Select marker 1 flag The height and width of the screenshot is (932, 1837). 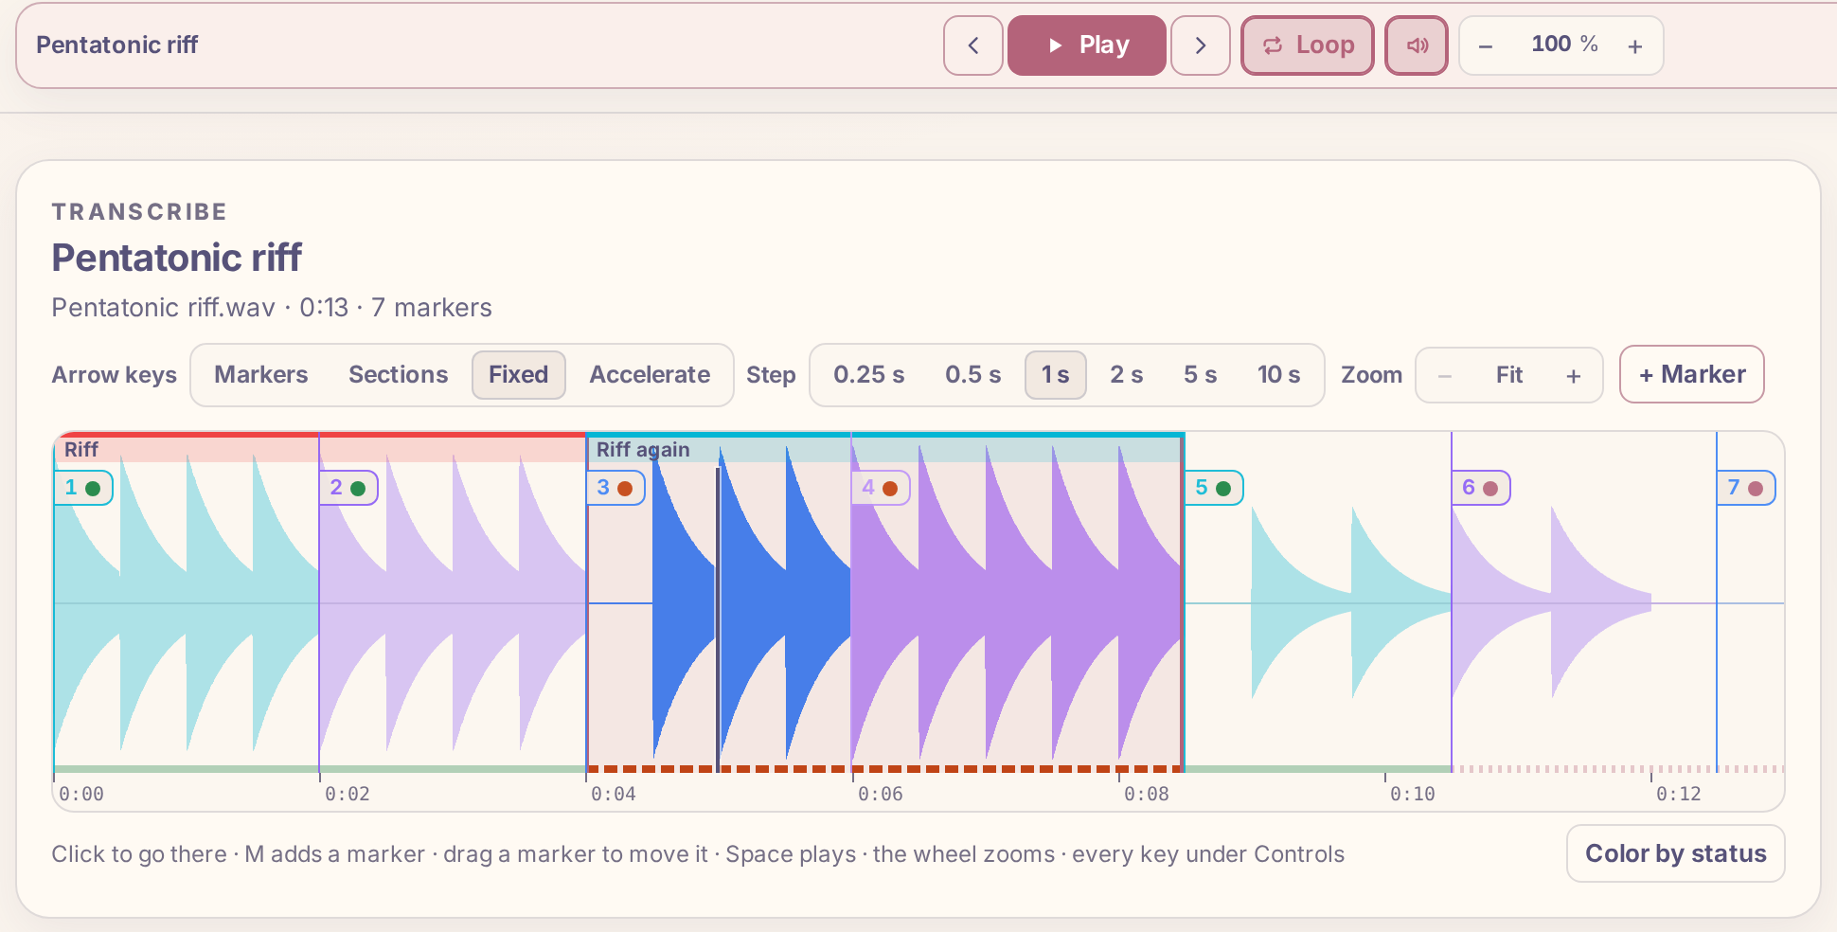[x=83, y=488]
